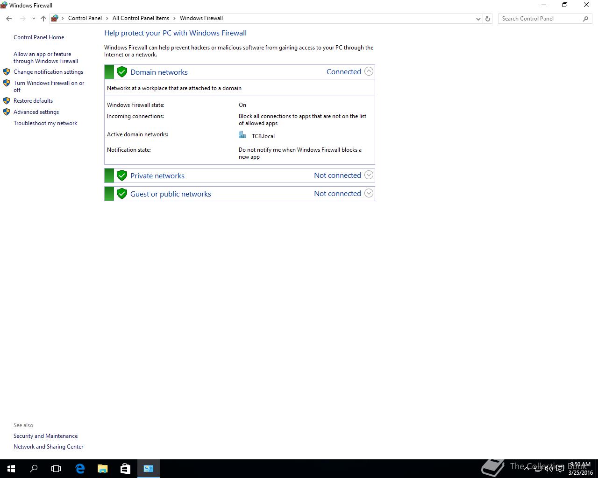Click the Windows Firewall title bar icon
598x478 pixels.
pyautogui.click(x=4, y=5)
